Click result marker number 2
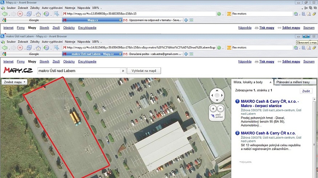Screen dimensions: 318x178 pyautogui.click(x=237, y=133)
